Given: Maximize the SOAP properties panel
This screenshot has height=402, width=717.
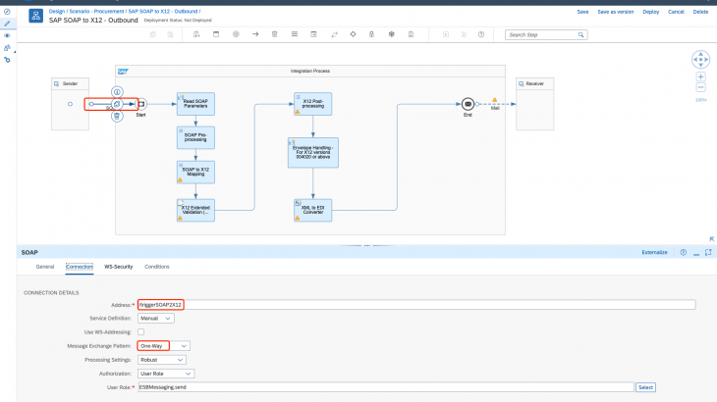Looking at the screenshot, I should point(708,252).
